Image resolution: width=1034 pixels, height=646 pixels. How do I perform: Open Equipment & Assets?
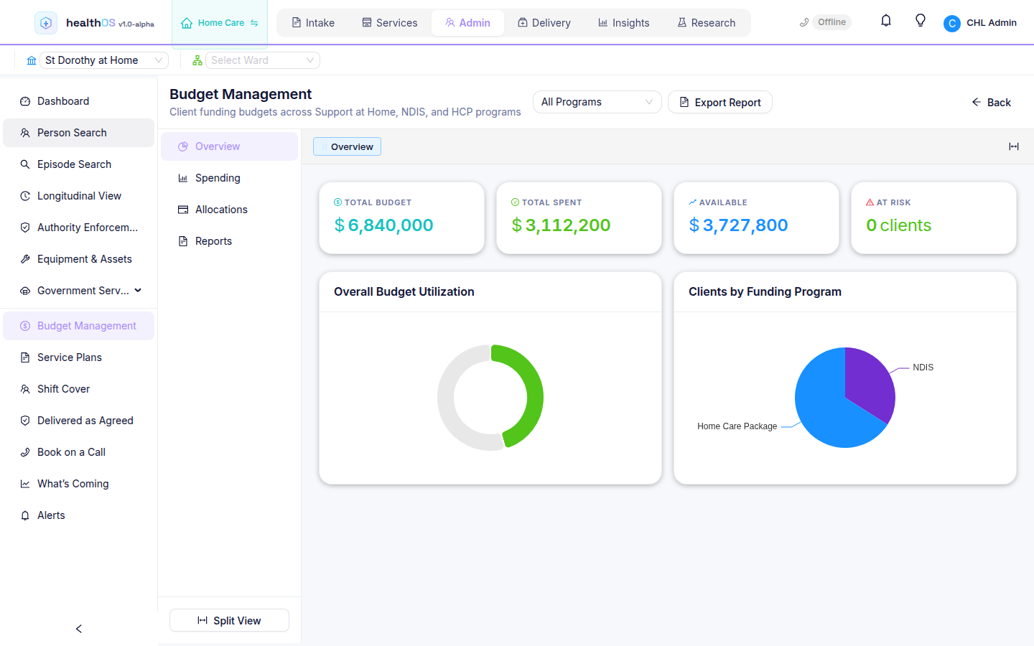[x=79, y=259]
